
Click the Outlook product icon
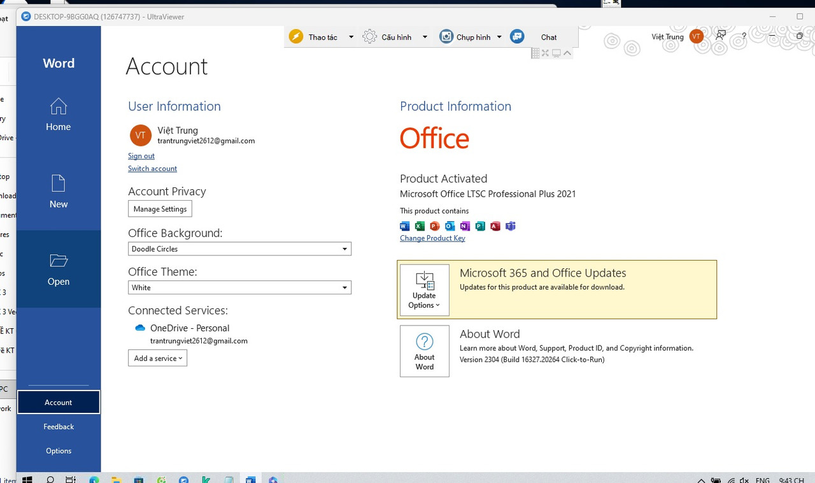click(450, 226)
